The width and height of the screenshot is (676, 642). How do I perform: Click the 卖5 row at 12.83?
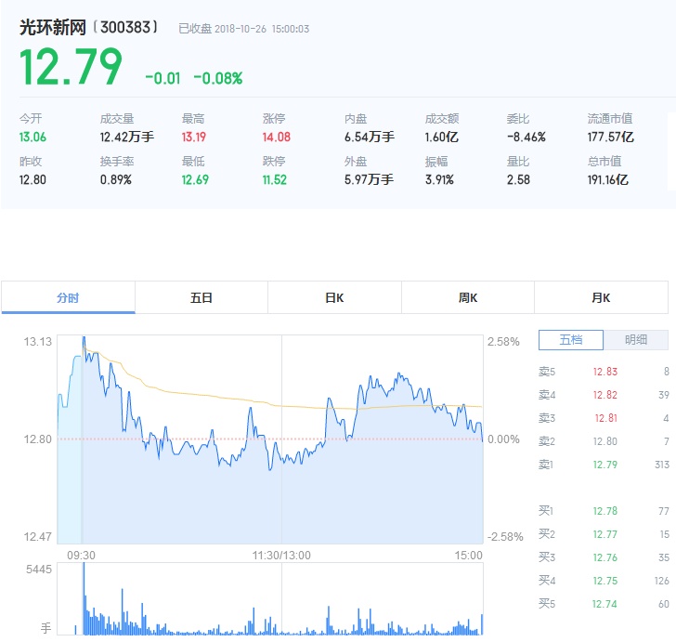[x=604, y=372]
